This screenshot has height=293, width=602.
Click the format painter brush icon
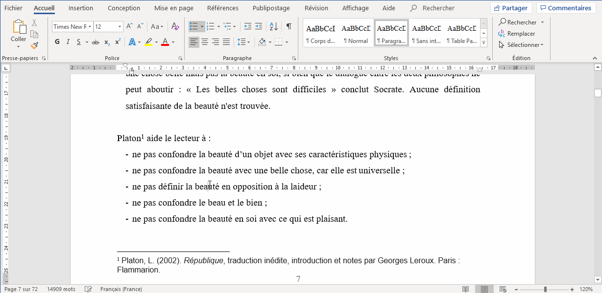point(34,45)
